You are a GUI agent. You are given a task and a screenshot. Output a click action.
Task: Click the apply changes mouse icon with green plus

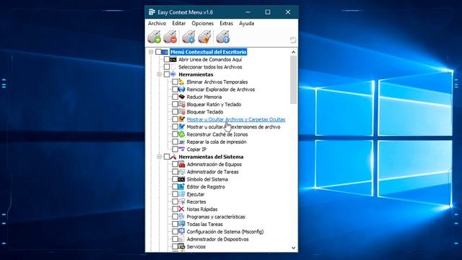(x=154, y=37)
